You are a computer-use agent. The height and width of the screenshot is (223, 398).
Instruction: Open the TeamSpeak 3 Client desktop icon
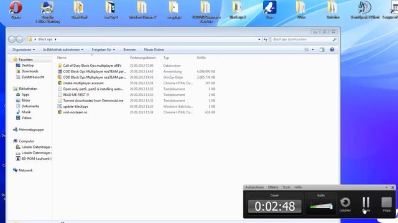(365, 10)
